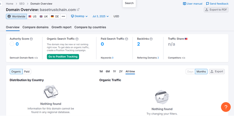234x116 pixels.
Task: Switch to Organic traffic view
Action: point(16,71)
